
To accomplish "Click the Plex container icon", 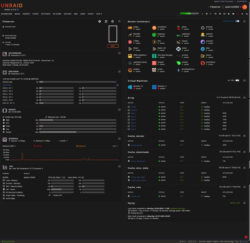I will tap(154, 42).
